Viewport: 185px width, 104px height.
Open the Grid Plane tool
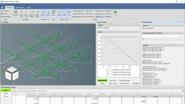point(16,13)
